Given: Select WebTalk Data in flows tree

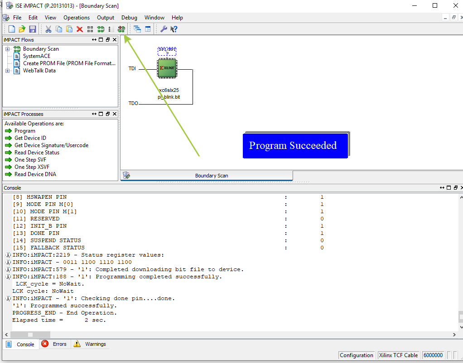Looking at the screenshot, I should coord(39,71).
